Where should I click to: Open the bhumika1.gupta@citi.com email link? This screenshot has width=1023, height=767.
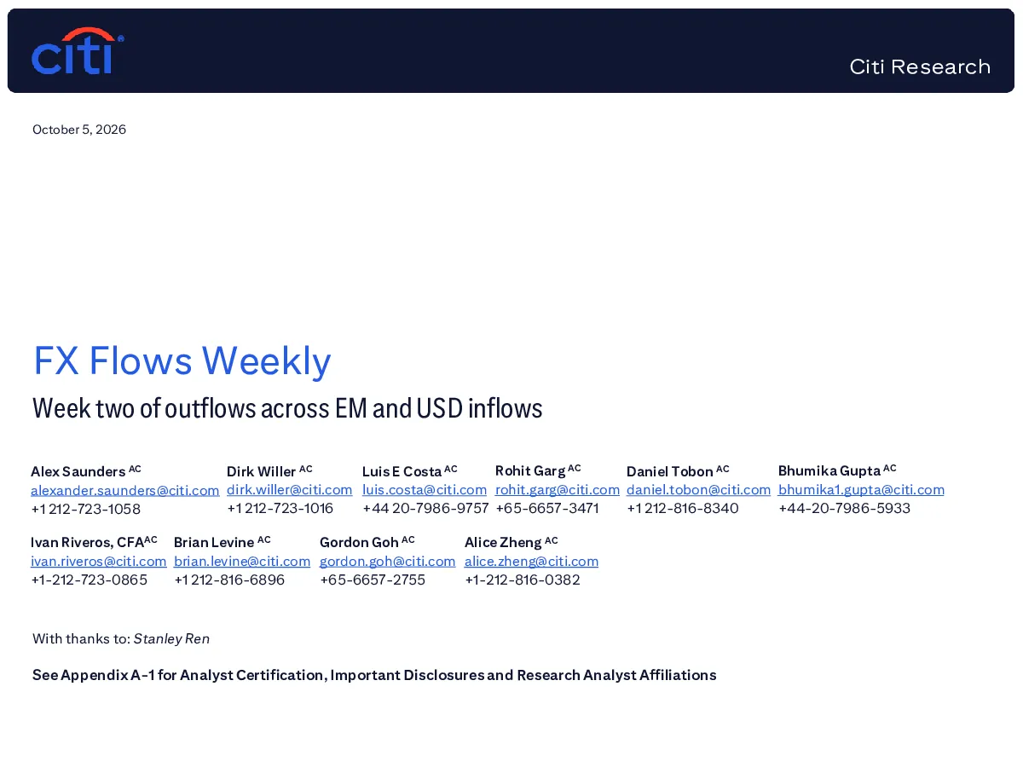(861, 489)
